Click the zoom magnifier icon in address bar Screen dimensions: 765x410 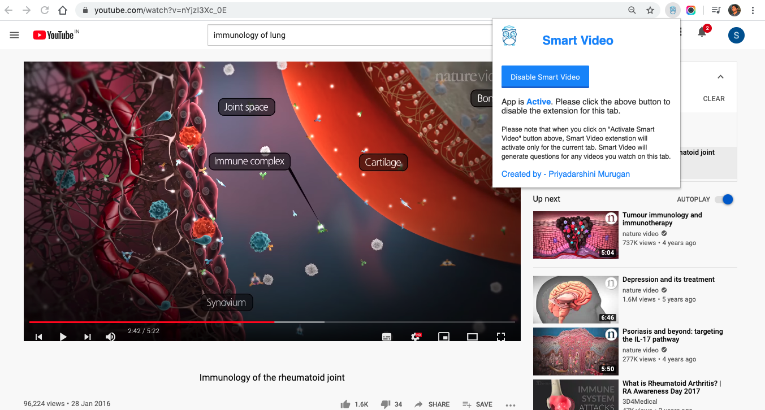coord(632,10)
